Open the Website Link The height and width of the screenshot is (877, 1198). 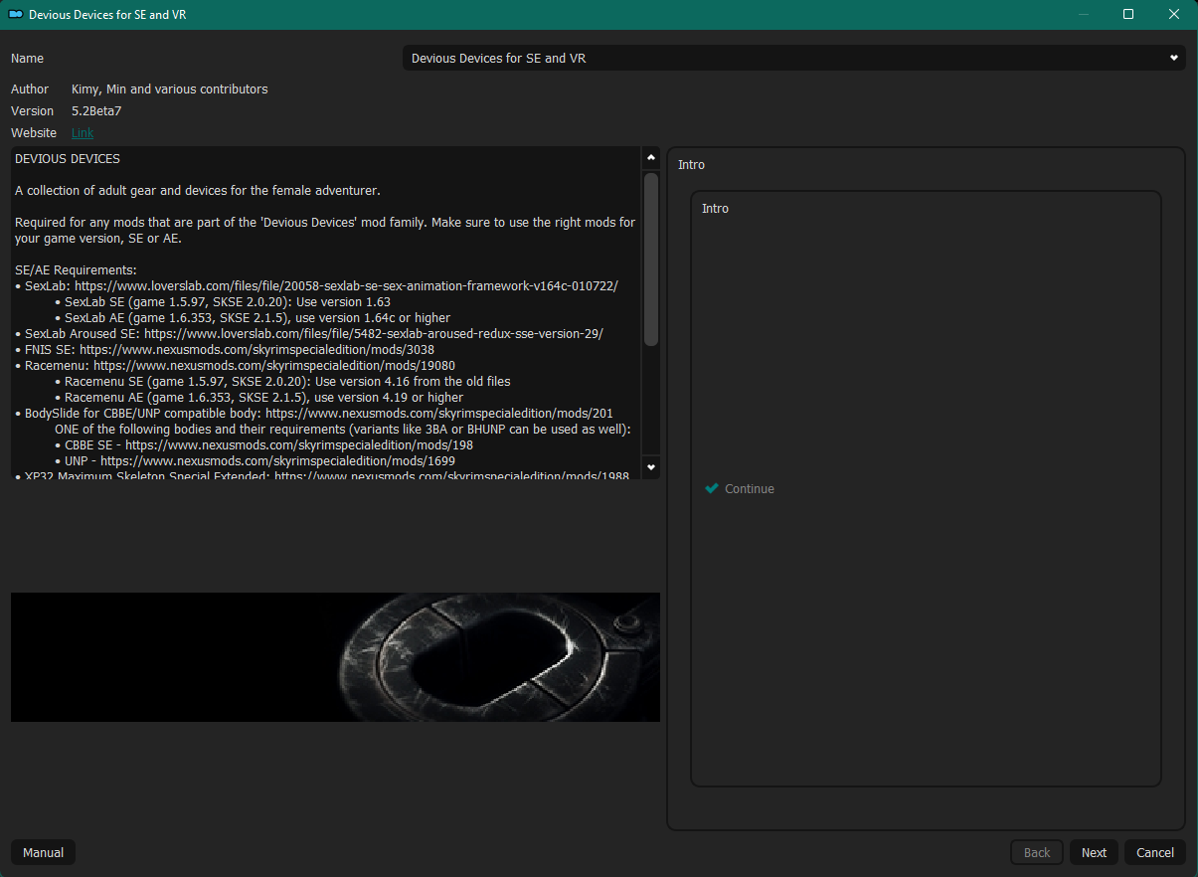pyautogui.click(x=83, y=133)
